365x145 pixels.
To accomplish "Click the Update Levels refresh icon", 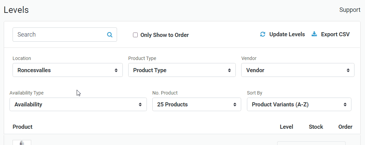I will [x=263, y=35].
